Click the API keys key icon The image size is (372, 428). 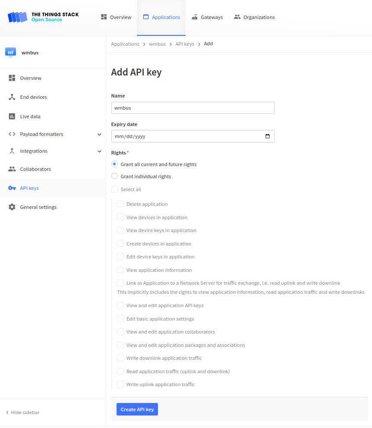tap(13, 188)
